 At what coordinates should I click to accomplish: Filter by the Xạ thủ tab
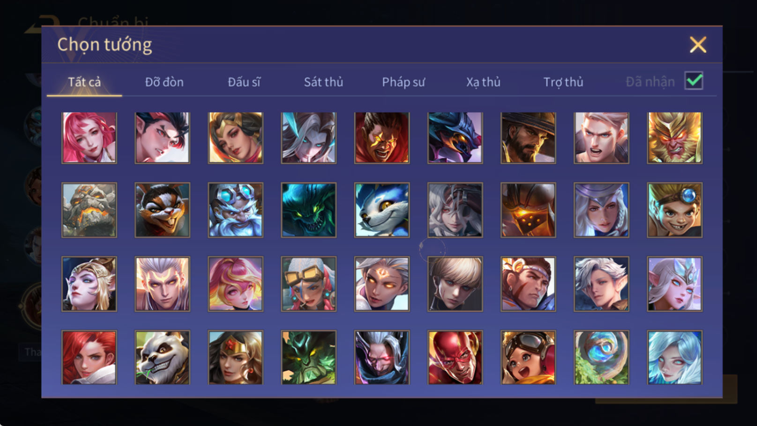coord(483,82)
